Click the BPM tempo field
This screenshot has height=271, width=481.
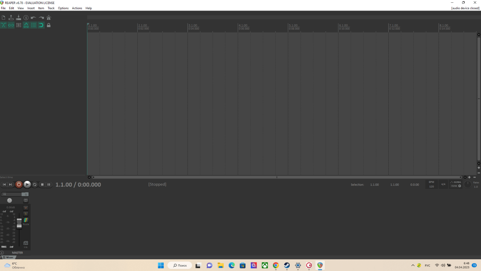pyautogui.click(x=431, y=184)
